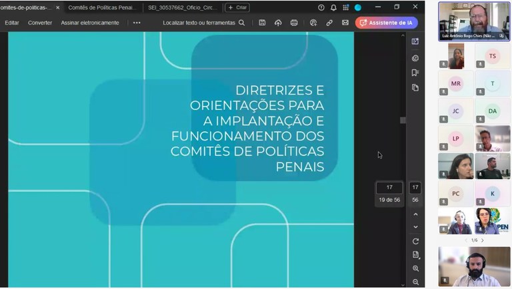Click the Assistente de IA button

pos(387,23)
